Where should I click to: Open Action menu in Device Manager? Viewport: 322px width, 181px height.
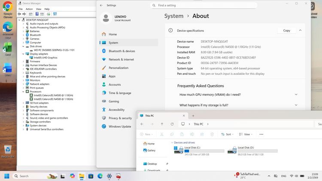click(x=29, y=9)
